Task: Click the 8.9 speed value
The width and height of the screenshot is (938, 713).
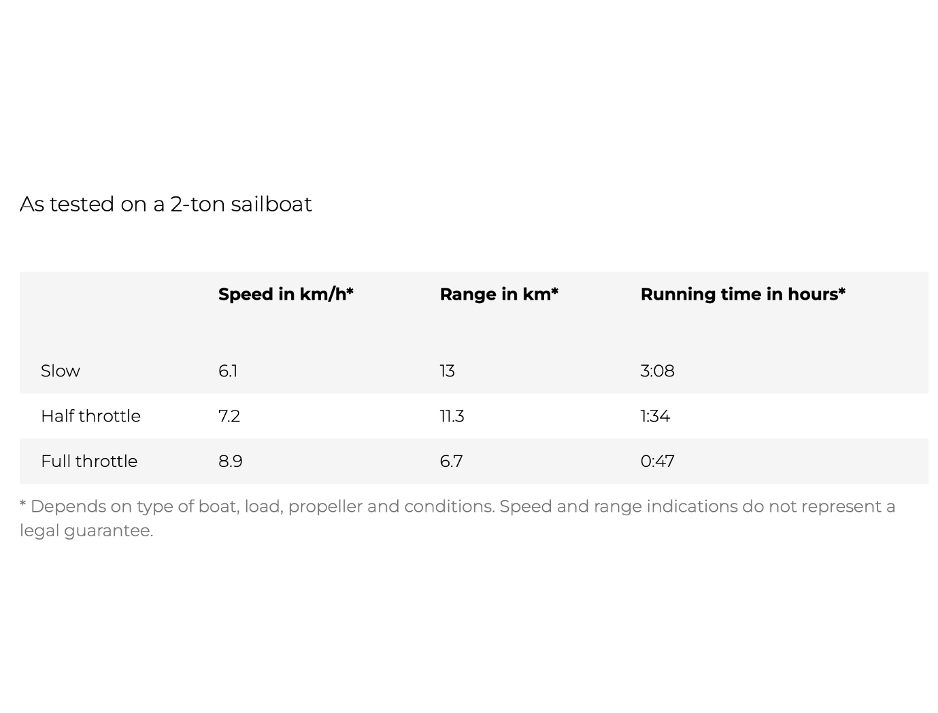Action: pyautogui.click(x=231, y=462)
